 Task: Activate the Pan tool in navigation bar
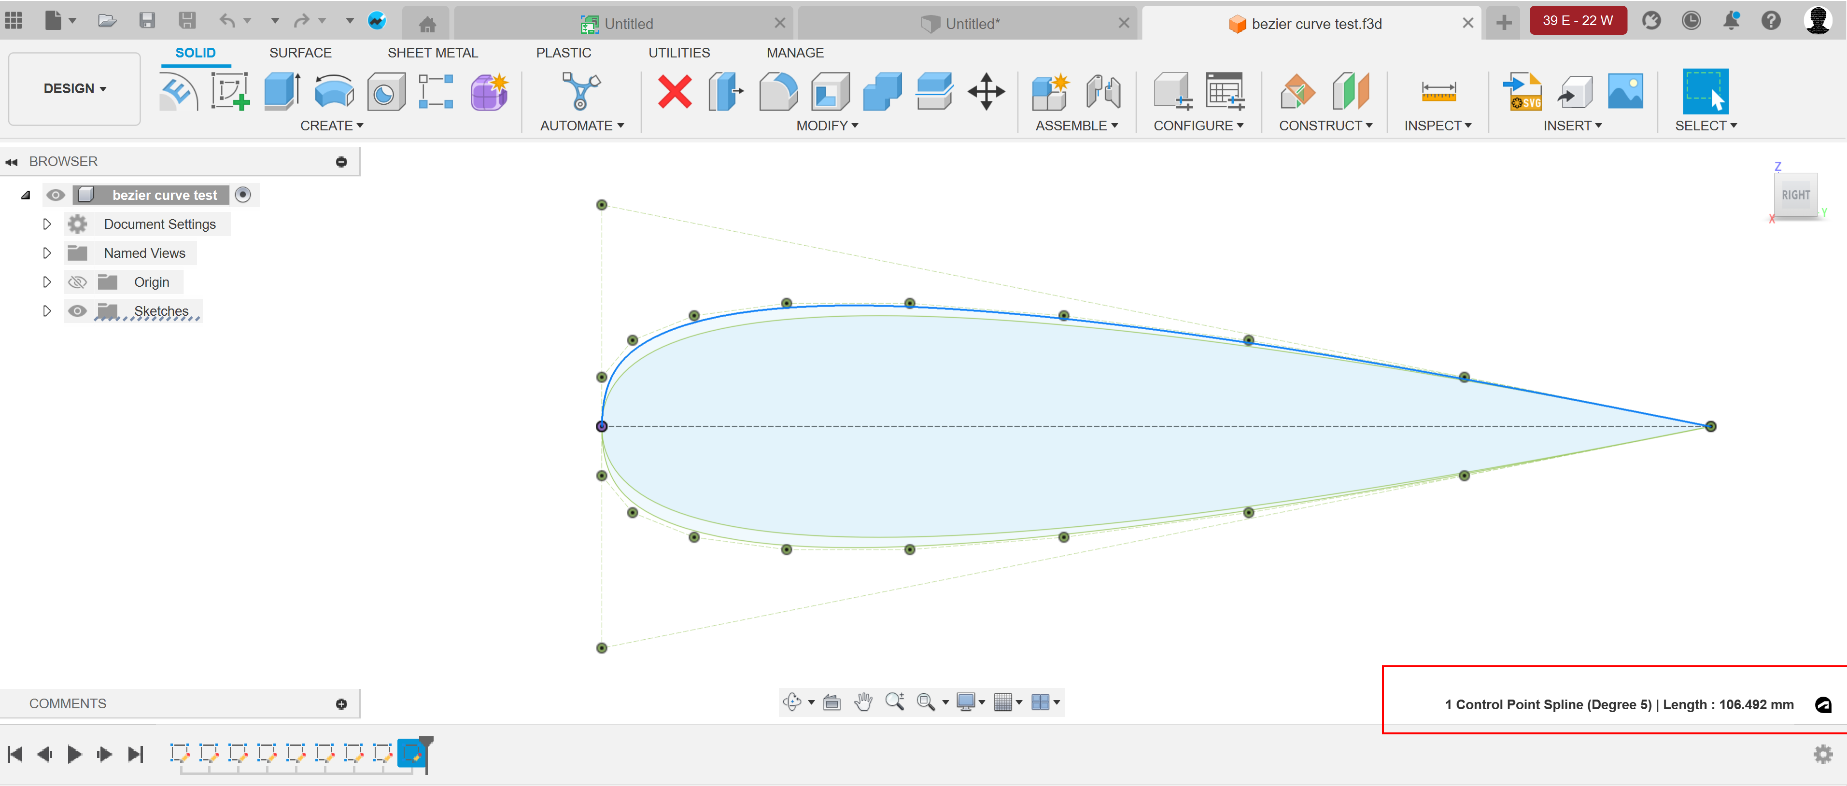pos(863,702)
